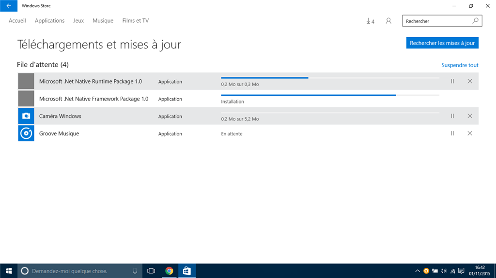Click the Groove Musique app icon

26,133
